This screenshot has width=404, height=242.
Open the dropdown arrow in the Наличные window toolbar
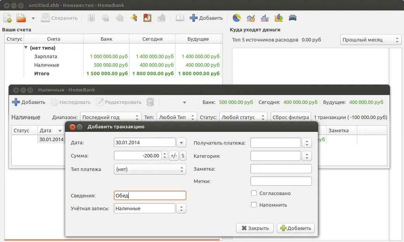(x=184, y=102)
